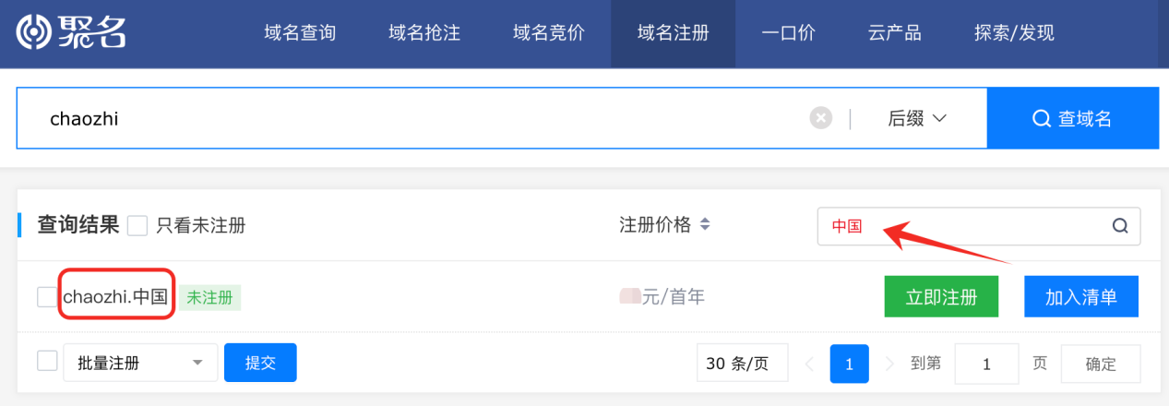Select page number 1 button
The image size is (1169, 406).
(849, 364)
